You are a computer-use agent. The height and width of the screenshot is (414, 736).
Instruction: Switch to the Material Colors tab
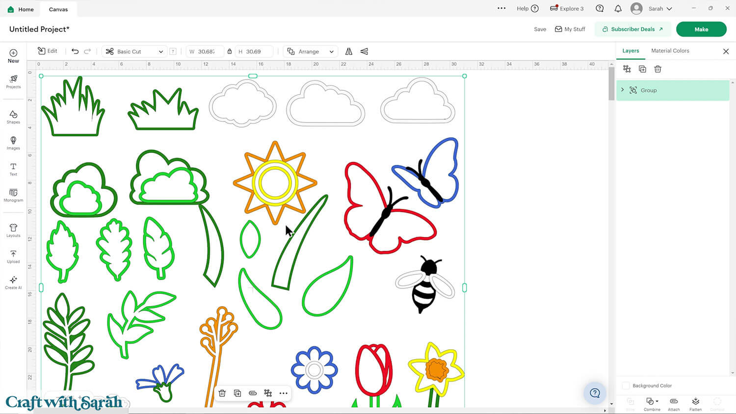click(670, 51)
